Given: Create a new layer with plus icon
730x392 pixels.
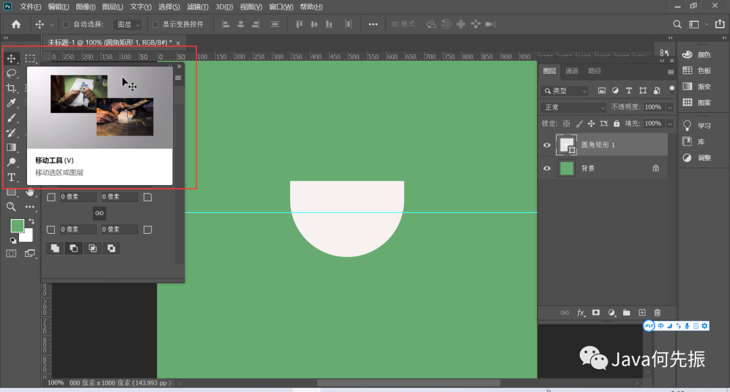Looking at the screenshot, I should 642,313.
